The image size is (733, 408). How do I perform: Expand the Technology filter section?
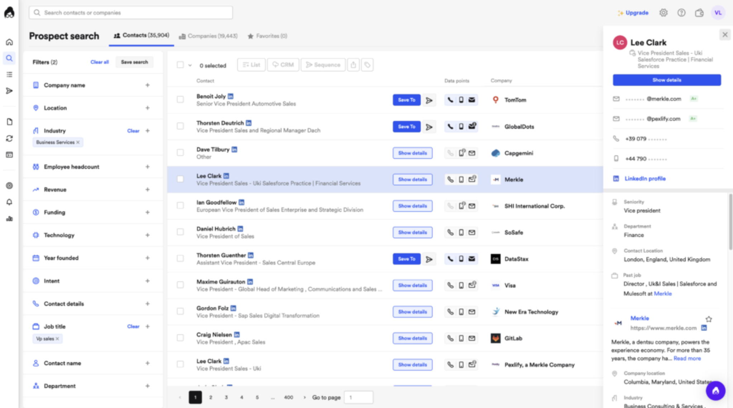point(147,235)
